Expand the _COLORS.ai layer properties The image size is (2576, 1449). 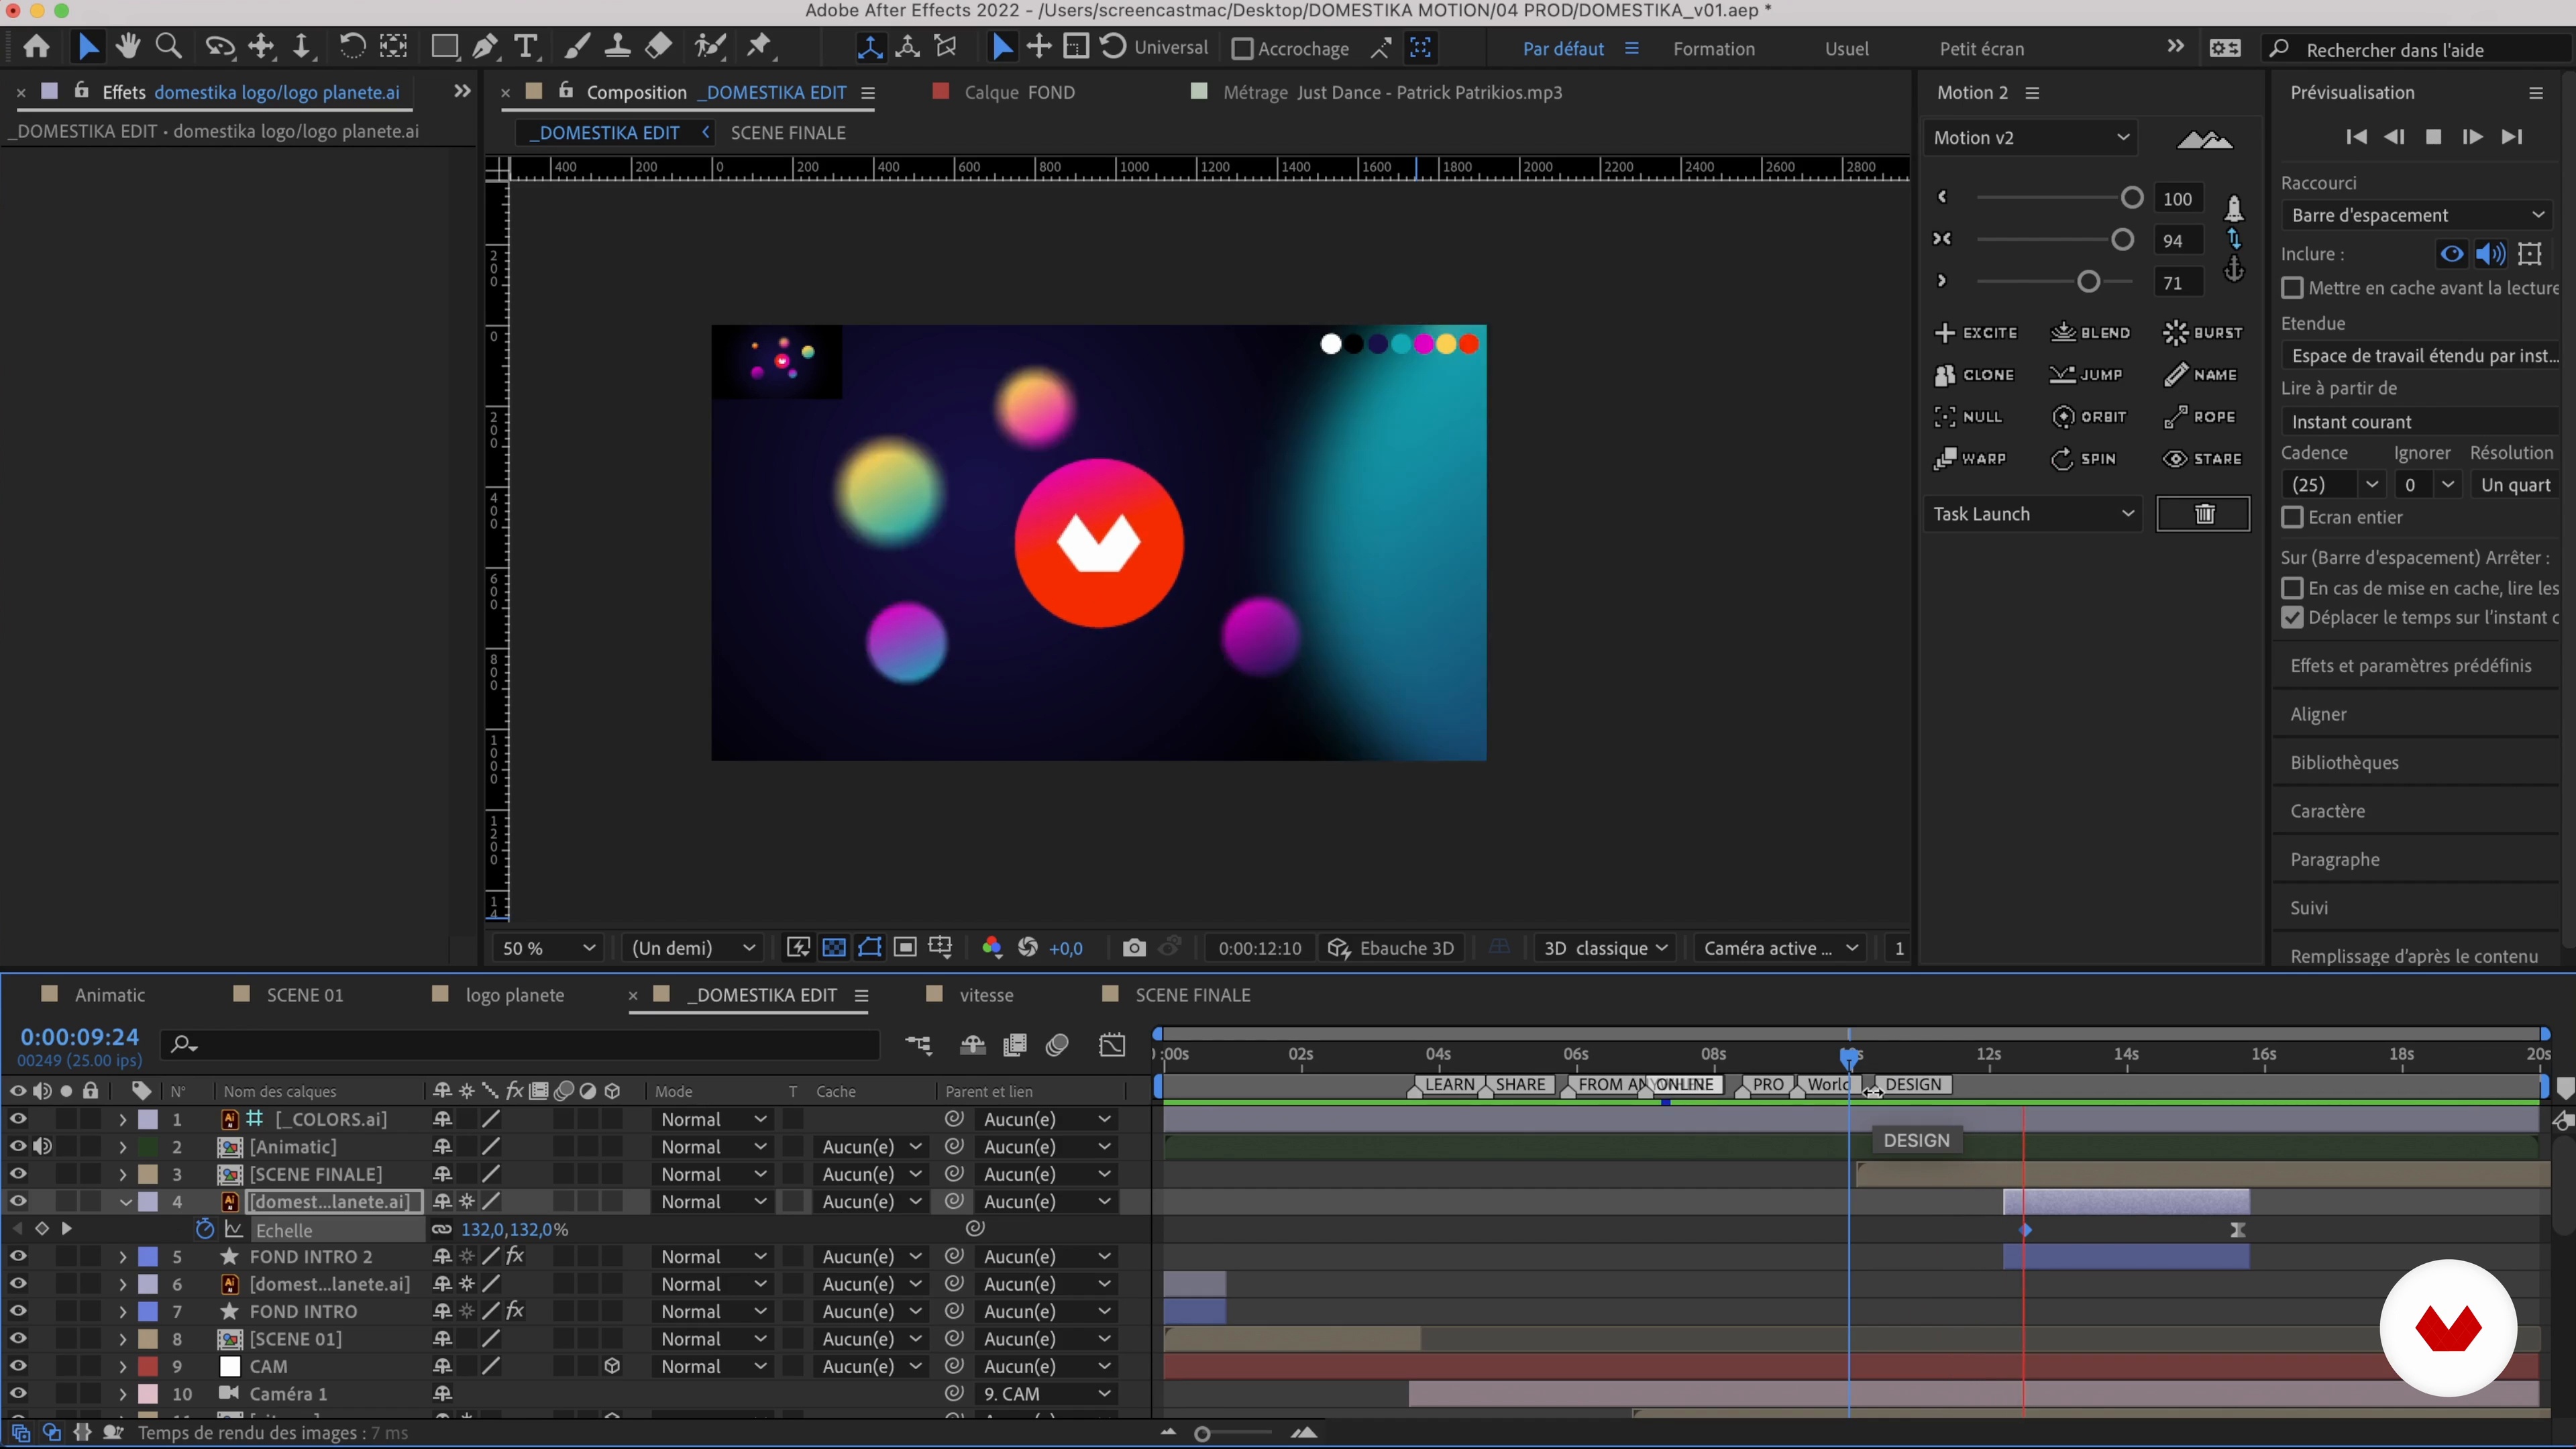[123, 1119]
